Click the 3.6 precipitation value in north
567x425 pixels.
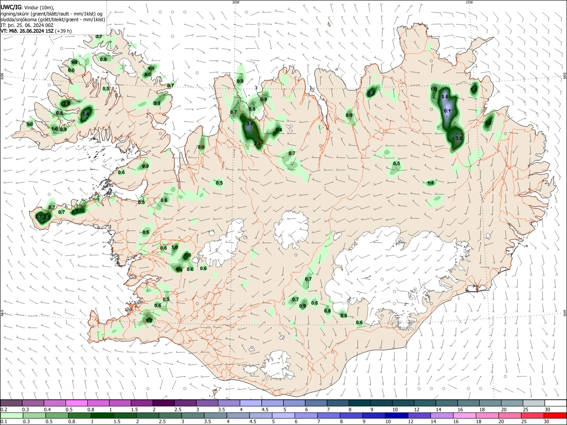coord(250,124)
